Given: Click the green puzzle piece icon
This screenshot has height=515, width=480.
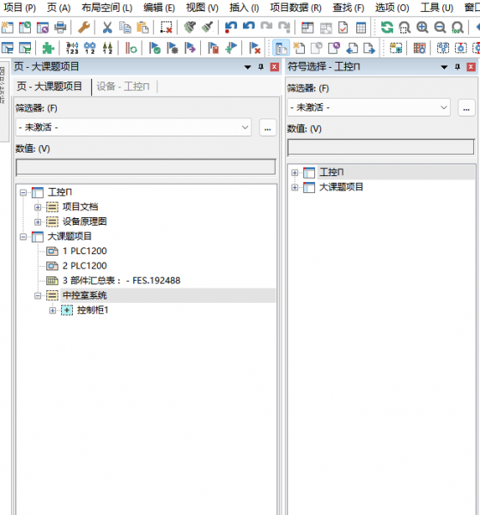Looking at the screenshot, I should pos(48,48).
